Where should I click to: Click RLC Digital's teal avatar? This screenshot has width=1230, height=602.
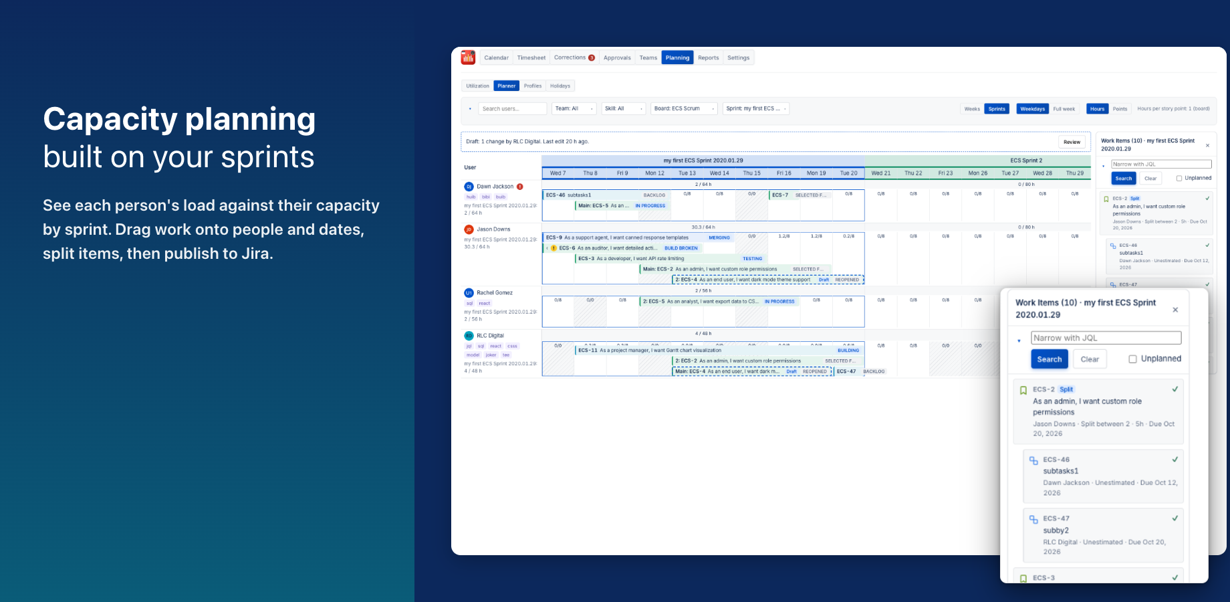(469, 336)
